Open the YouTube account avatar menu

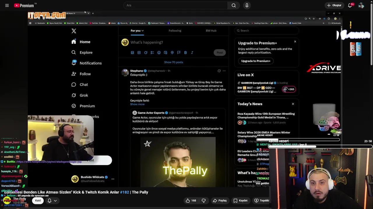(x=361, y=5)
